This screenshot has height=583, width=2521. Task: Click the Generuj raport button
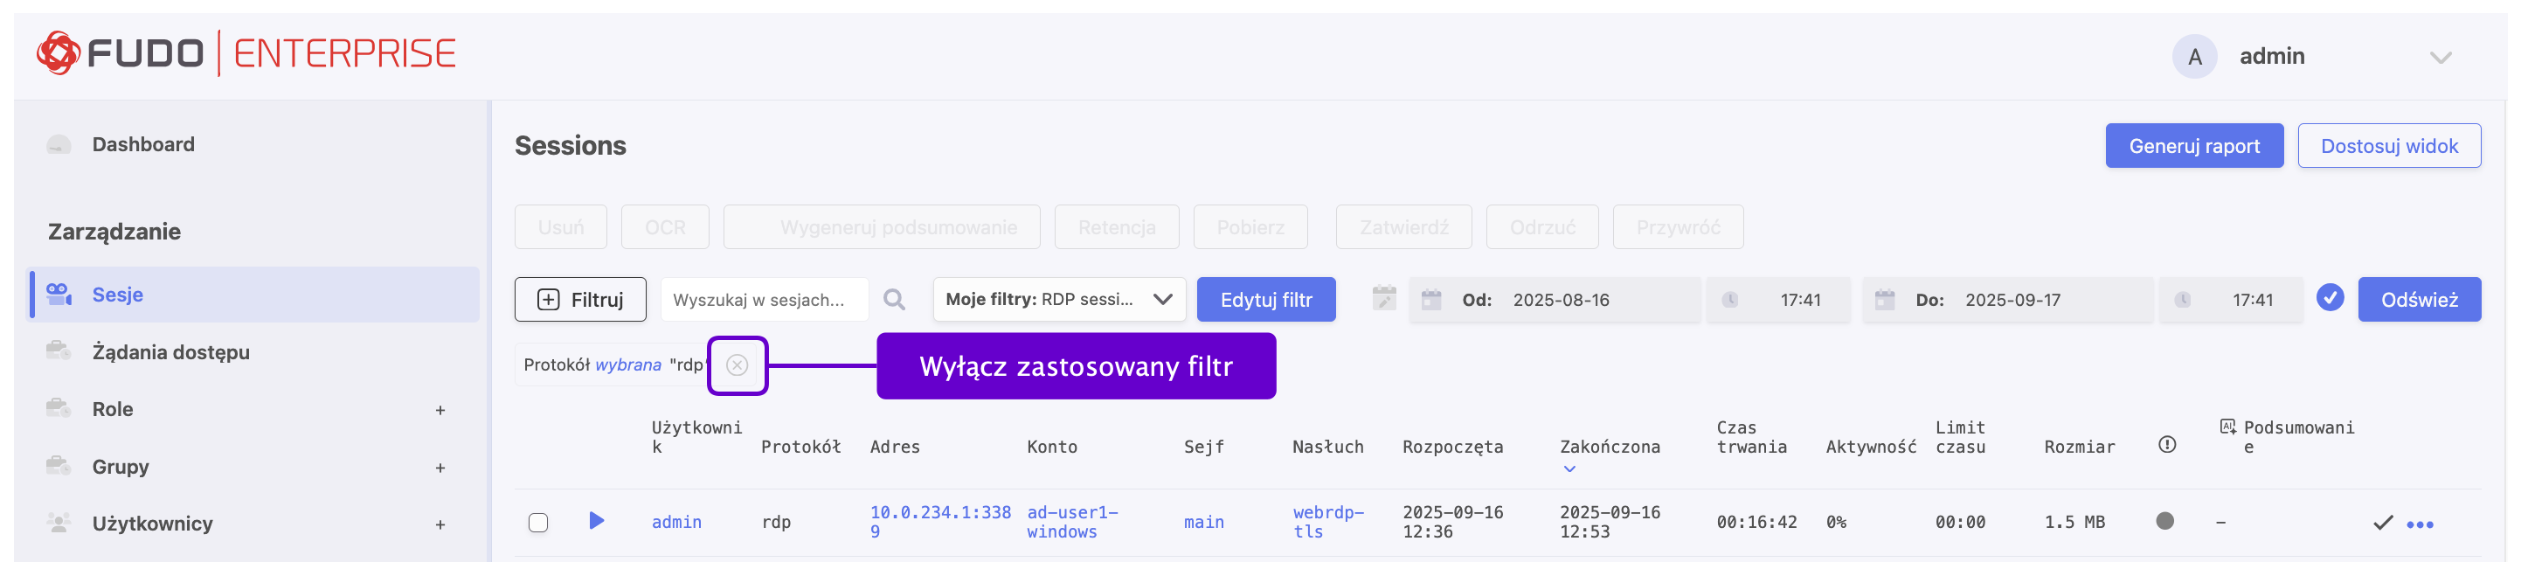pyautogui.click(x=2193, y=146)
